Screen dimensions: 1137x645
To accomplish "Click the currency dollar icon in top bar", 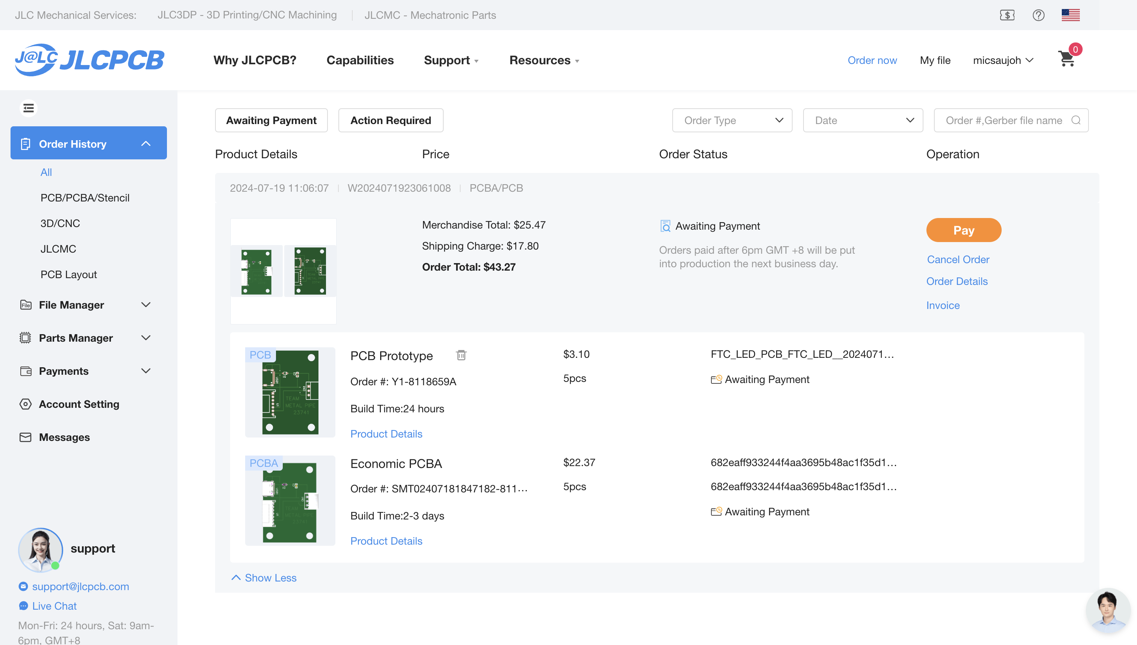I will point(1007,15).
